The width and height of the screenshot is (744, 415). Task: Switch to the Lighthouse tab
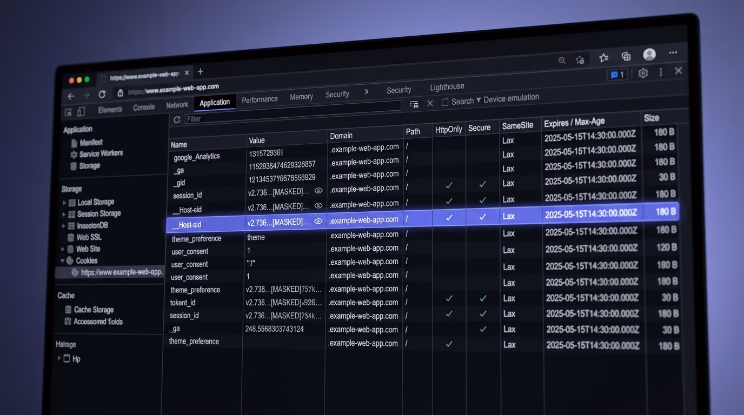(447, 86)
